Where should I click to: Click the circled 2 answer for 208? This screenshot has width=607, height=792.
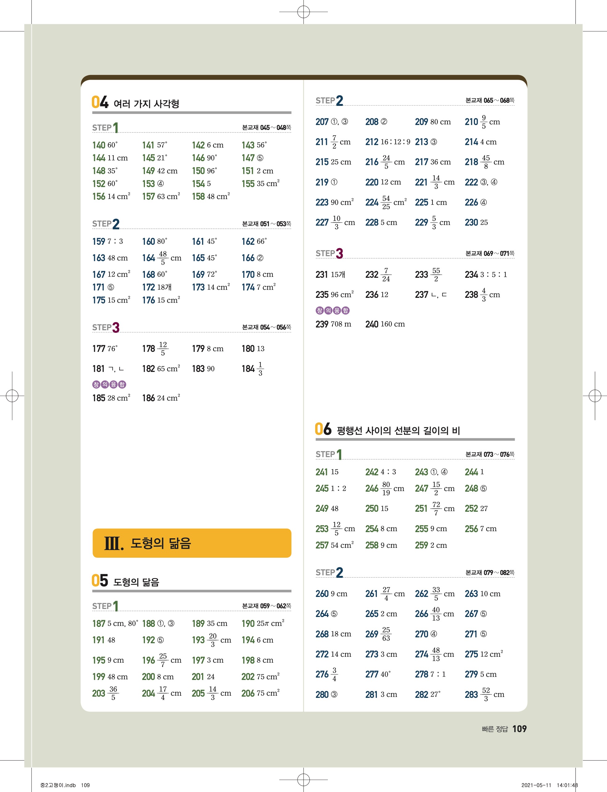pos(384,122)
